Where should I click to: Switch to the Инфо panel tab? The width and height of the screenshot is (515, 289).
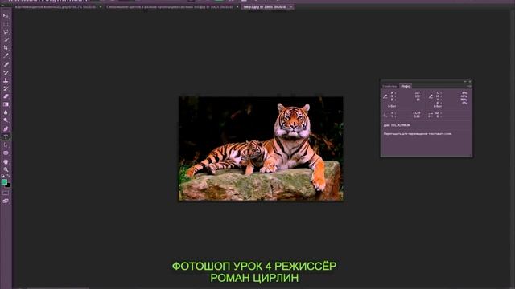click(406, 86)
